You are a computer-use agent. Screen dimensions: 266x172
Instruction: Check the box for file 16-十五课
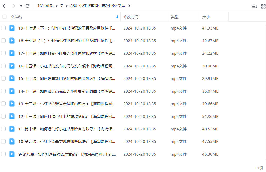(x=3, y=66)
